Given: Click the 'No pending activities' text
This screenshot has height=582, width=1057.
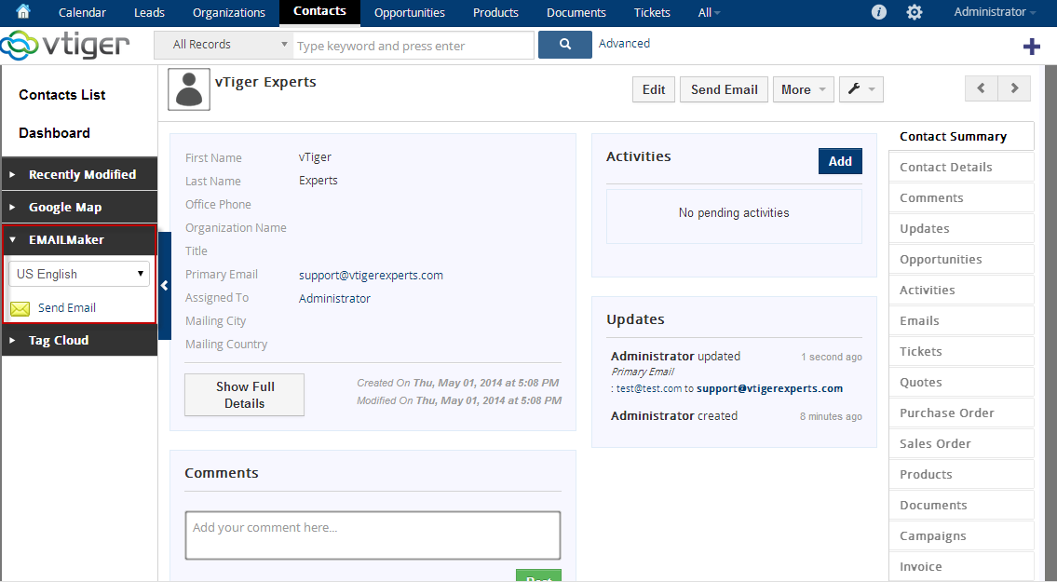Looking at the screenshot, I should pos(734,212).
